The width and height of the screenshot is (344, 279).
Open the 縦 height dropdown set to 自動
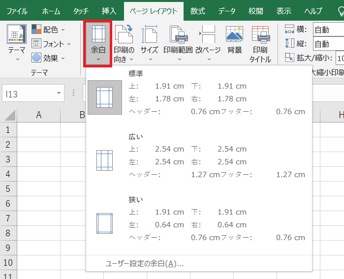click(328, 44)
